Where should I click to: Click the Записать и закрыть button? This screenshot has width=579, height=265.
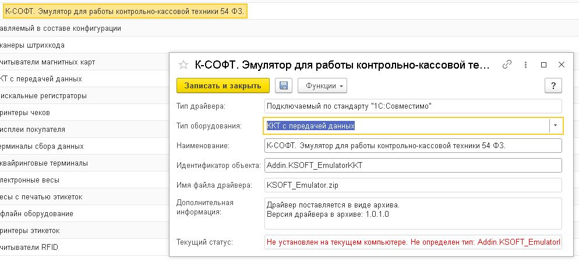tap(223, 85)
